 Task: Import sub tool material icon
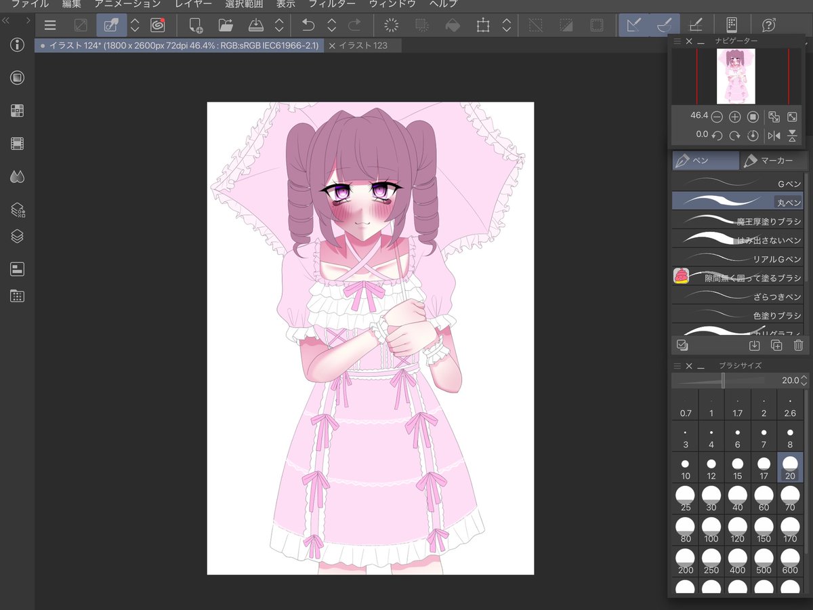click(x=754, y=346)
